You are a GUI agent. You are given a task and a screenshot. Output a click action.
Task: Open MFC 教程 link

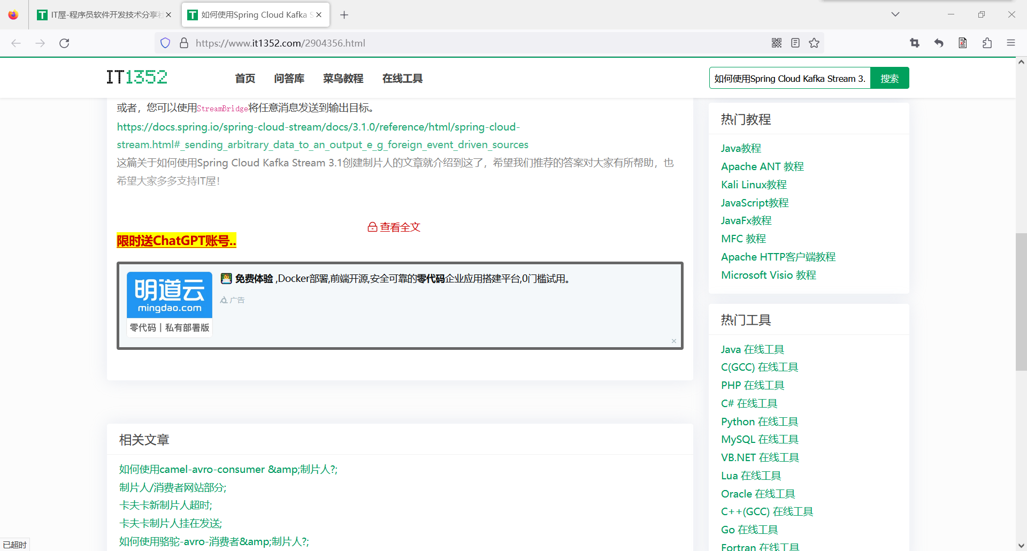click(744, 239)
